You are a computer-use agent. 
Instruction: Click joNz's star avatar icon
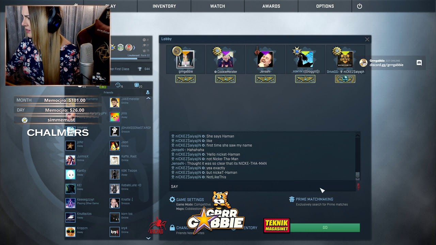click(70, 146)
